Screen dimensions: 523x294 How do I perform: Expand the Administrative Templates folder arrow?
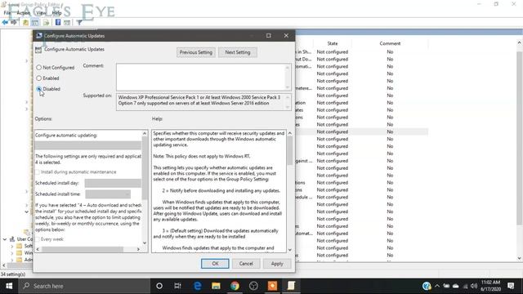[12, 260]
